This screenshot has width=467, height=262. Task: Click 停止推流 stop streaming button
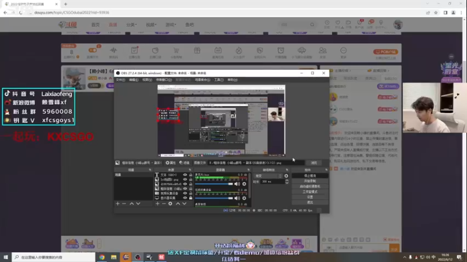pos(310,176)
